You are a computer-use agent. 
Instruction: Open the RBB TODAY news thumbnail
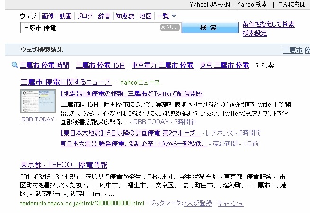[x=38, y=101]
